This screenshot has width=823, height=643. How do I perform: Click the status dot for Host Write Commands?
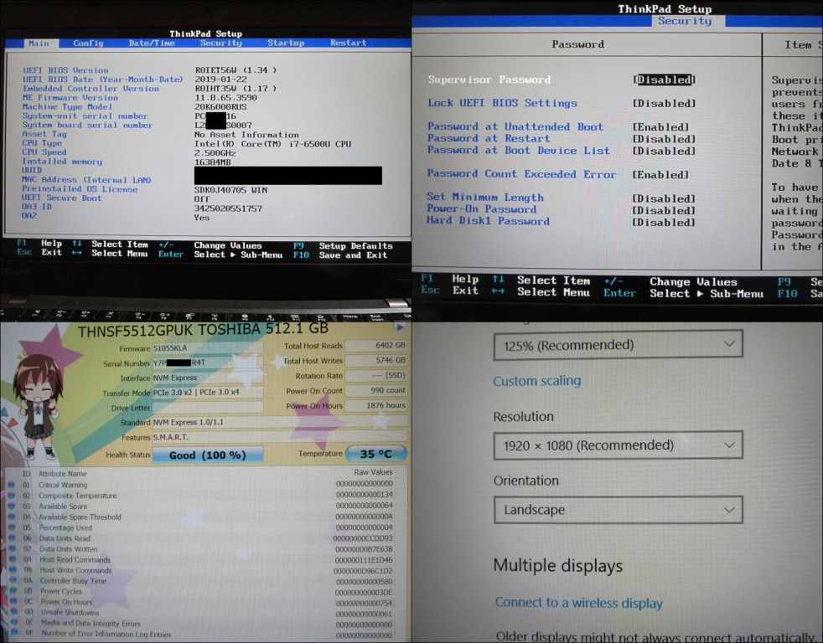[13, 569]
